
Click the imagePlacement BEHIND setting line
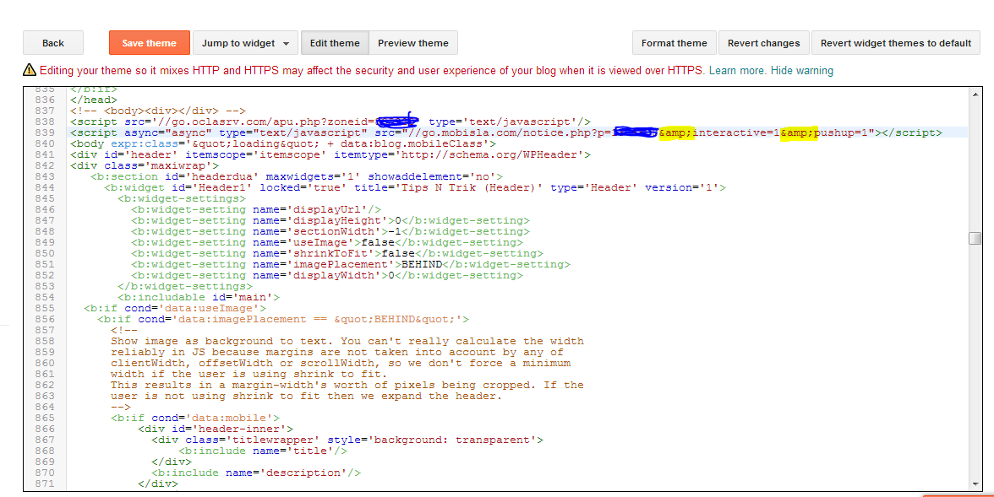tap(351, 264)
